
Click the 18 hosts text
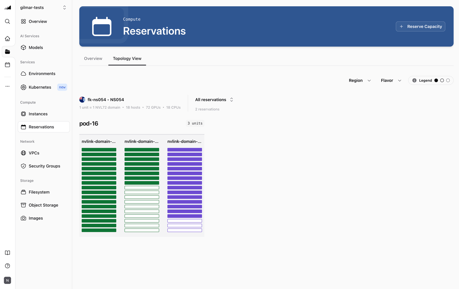pos(133,107)
